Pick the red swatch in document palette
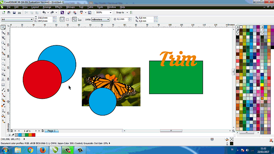Image resolution: width=274 pixels, height=154 pixels. (x=33, y=135)
